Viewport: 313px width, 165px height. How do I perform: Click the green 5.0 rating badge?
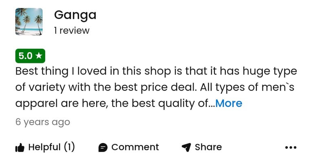pos(30,56)
